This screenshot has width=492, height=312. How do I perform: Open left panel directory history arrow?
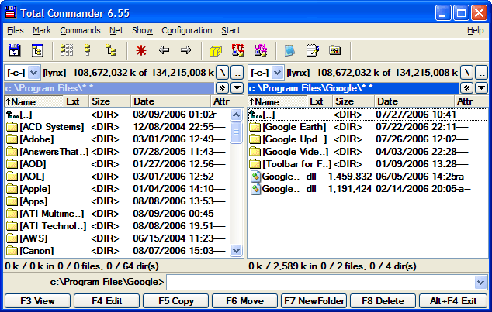tap(237, 88)
